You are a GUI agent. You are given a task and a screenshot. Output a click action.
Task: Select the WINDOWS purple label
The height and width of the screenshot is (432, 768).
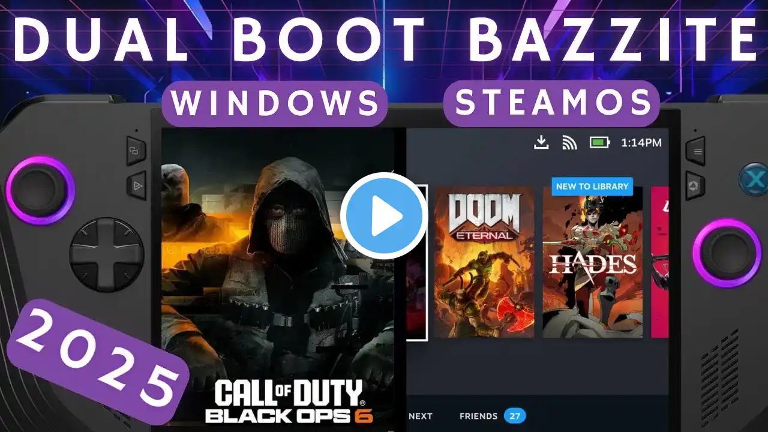pyautogui.click(x=275, y=104)
